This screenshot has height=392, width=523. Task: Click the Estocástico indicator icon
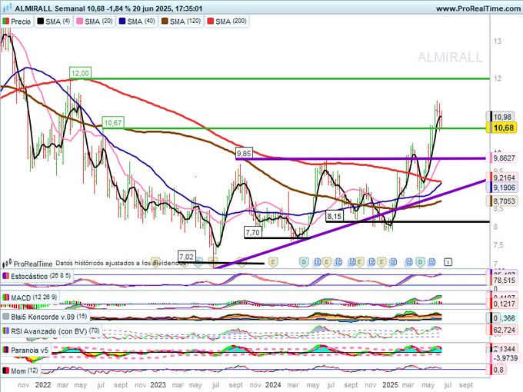point(5,277)
